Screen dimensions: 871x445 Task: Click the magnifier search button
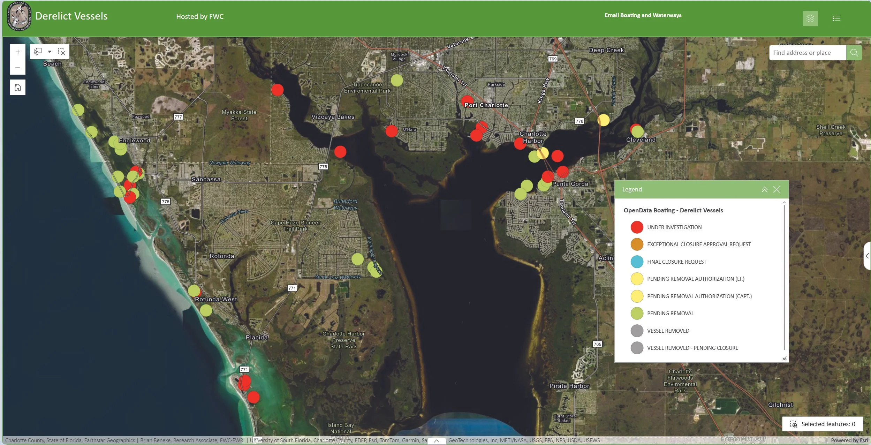[854, 53]
